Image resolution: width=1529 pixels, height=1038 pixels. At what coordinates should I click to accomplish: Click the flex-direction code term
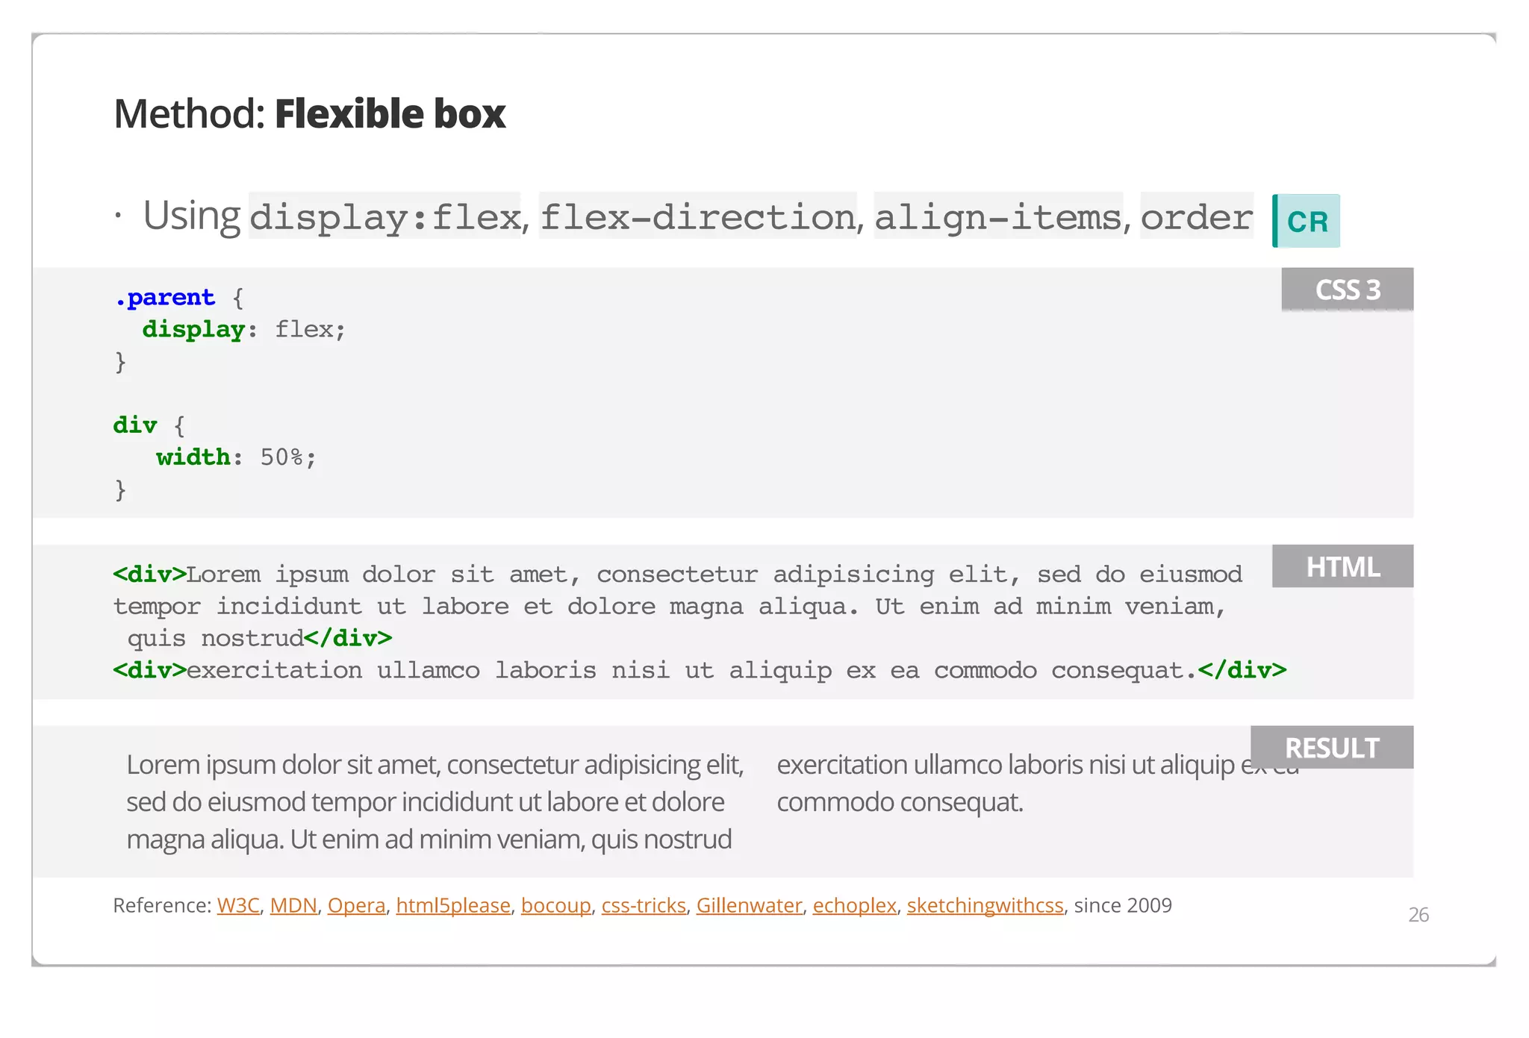coord(697,217)
